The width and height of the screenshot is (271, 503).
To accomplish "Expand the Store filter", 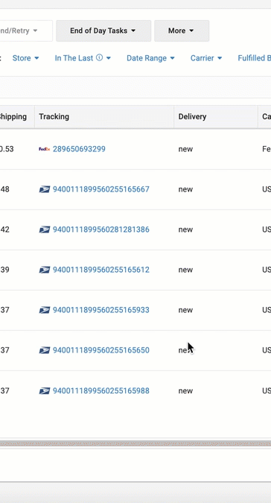I will (25, 58).
